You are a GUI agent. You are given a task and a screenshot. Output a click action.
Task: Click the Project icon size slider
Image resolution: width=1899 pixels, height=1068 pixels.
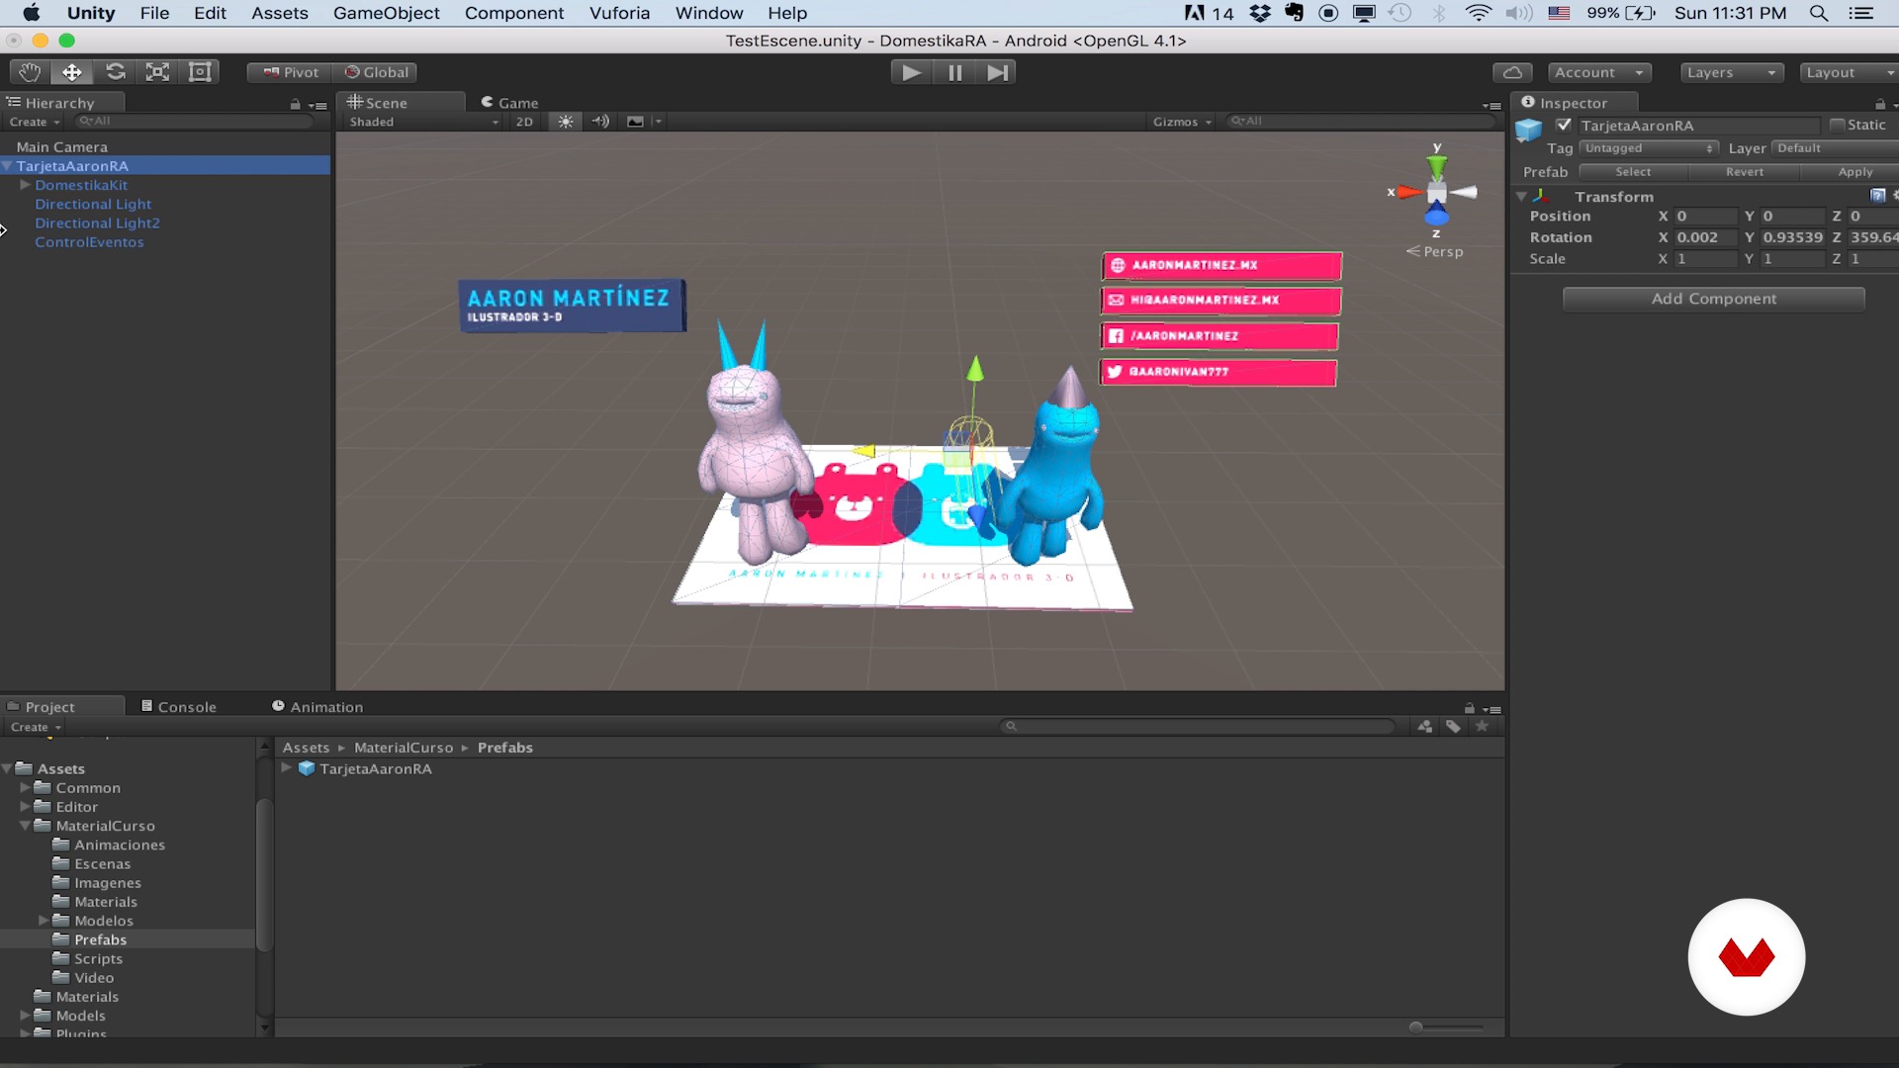(1447, 1027)
